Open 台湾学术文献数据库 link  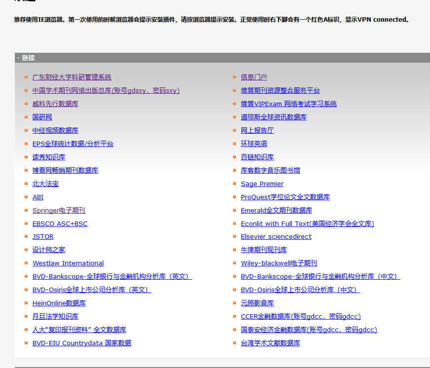pyautogui.click(x=271, y=343)
